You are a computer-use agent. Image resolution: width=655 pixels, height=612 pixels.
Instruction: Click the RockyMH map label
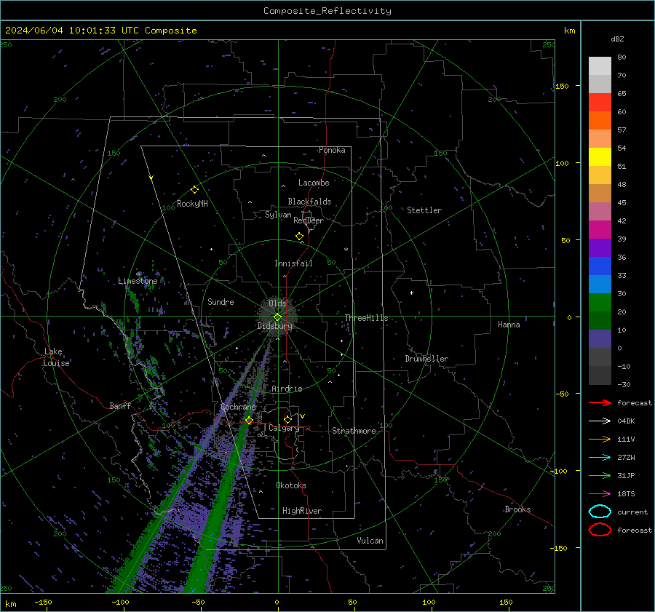pos(192,204)
